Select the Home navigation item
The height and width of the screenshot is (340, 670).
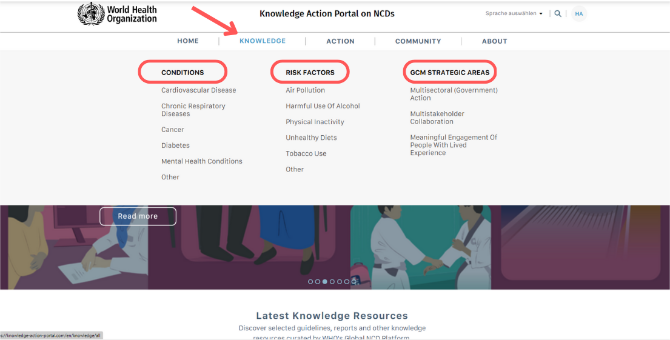coord(188,41)
